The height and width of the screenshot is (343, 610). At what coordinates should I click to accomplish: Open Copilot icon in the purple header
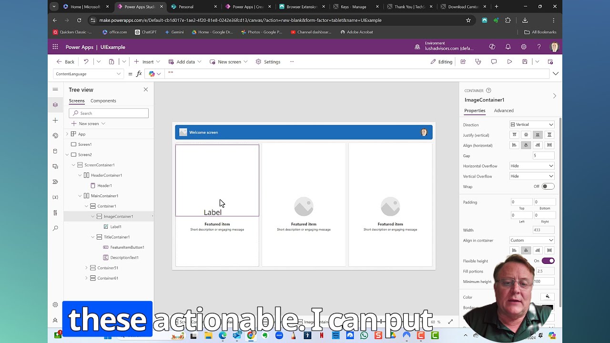pos(492,47)
